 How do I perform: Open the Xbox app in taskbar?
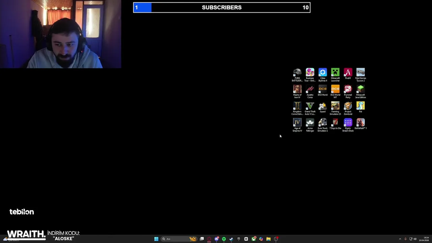(x=253, y=239)
